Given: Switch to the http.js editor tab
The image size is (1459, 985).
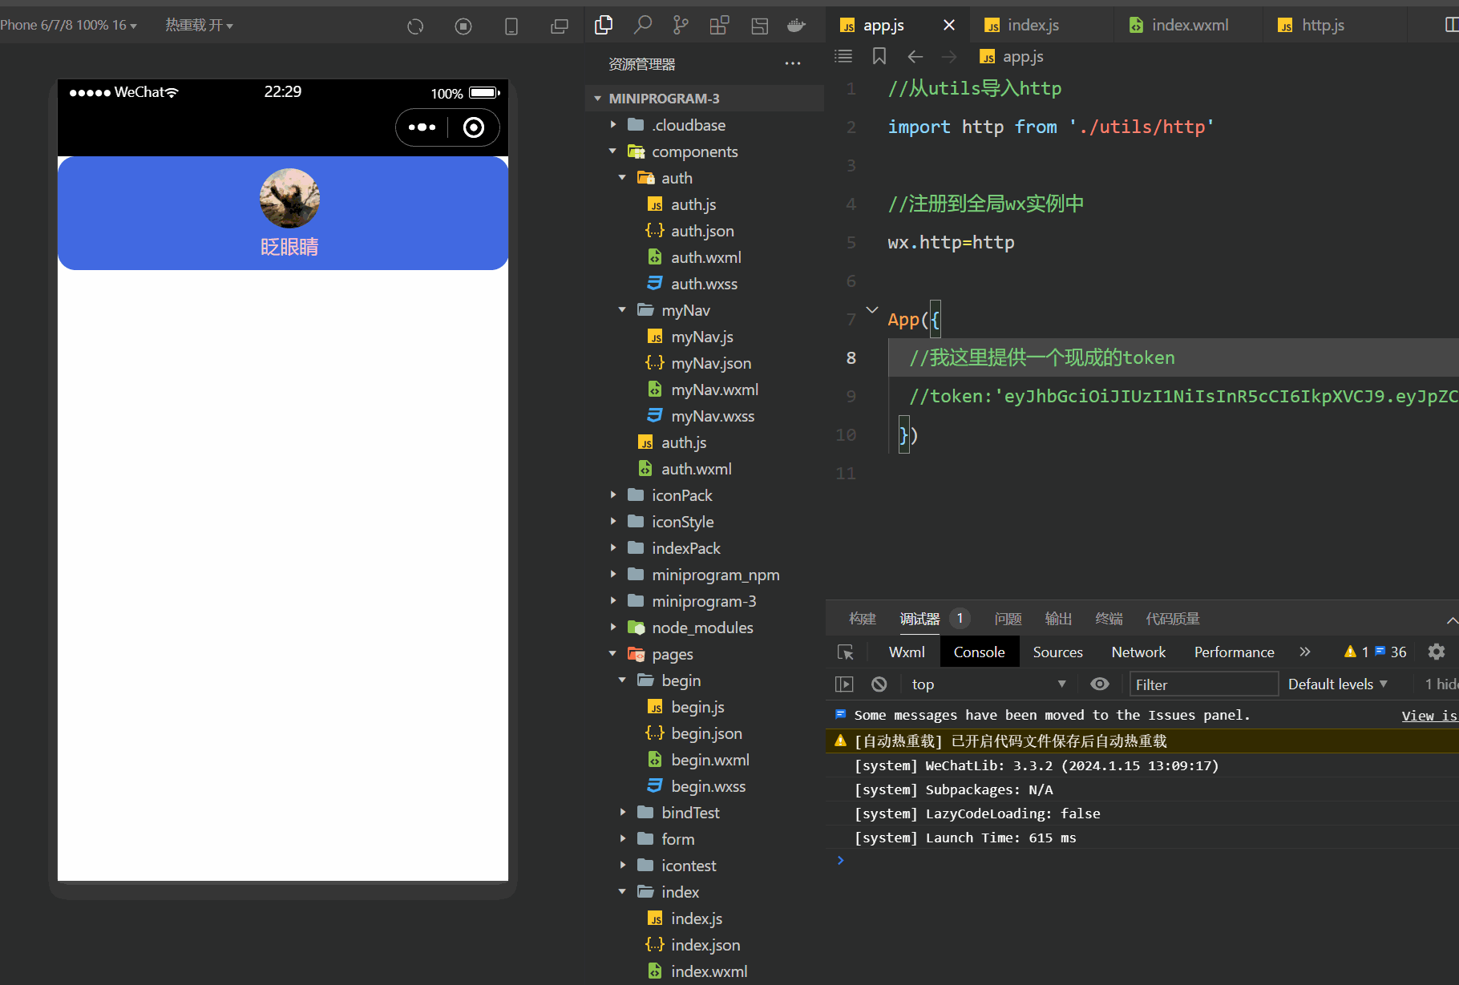Looking at the screenshot, I should 1323,26.
